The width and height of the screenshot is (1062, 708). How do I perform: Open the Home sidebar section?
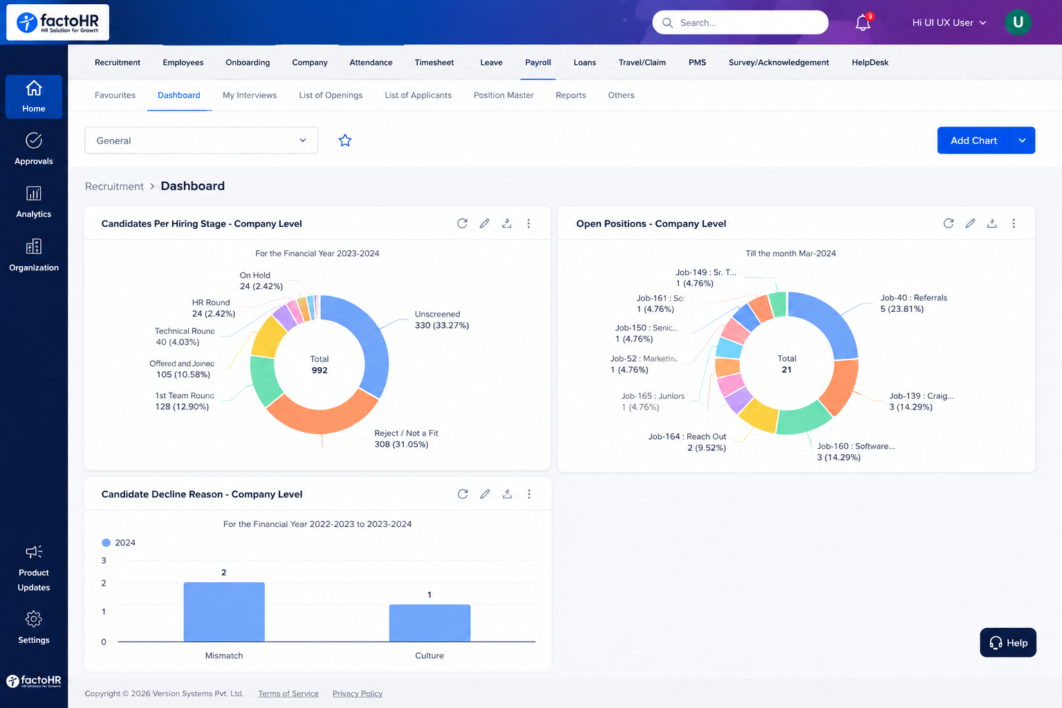pos(34,97)
